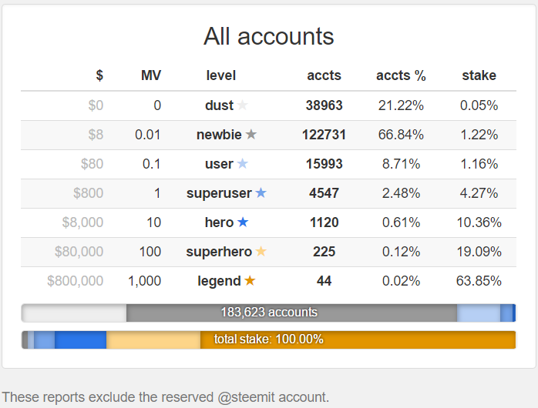This screenshot has height=408, width=538.
Task: Click the white star beside dust
Action: pyautogui.click(x=243, y=105)
